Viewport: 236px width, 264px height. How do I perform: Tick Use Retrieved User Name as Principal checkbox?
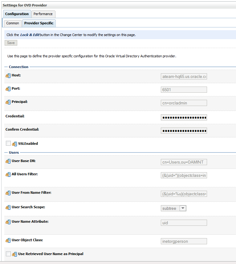(x=8, y=254)
